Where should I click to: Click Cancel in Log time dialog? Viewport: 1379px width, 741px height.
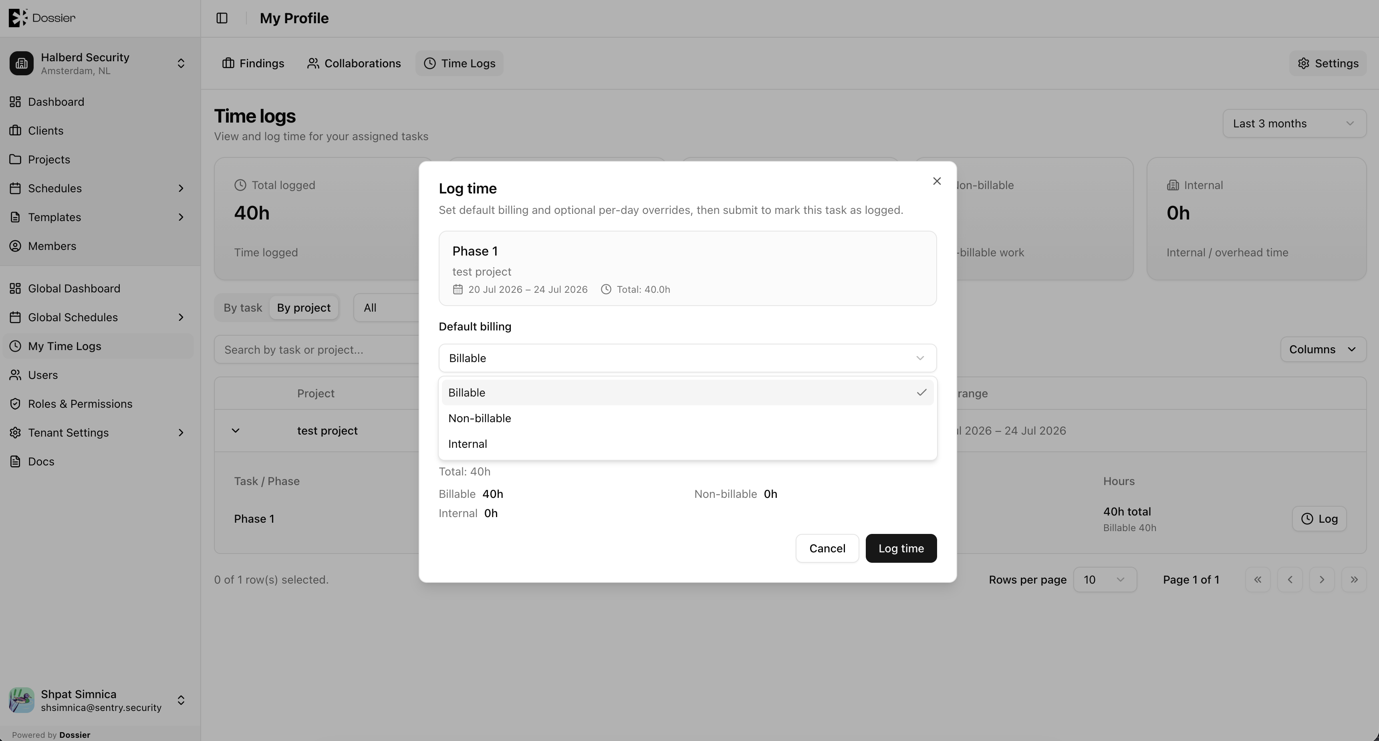click(827, 548)
